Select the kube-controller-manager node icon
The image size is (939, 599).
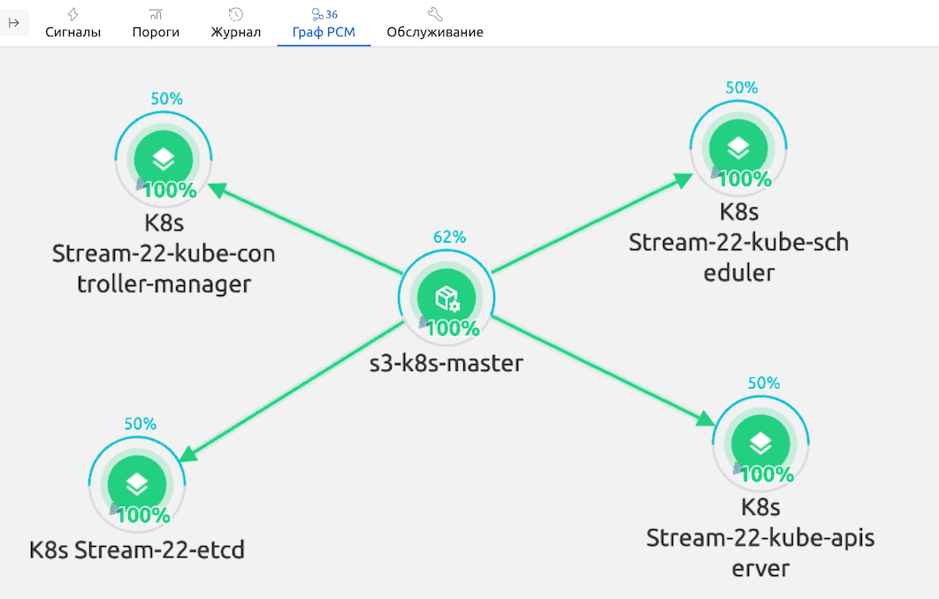click(x=164, y=160)
